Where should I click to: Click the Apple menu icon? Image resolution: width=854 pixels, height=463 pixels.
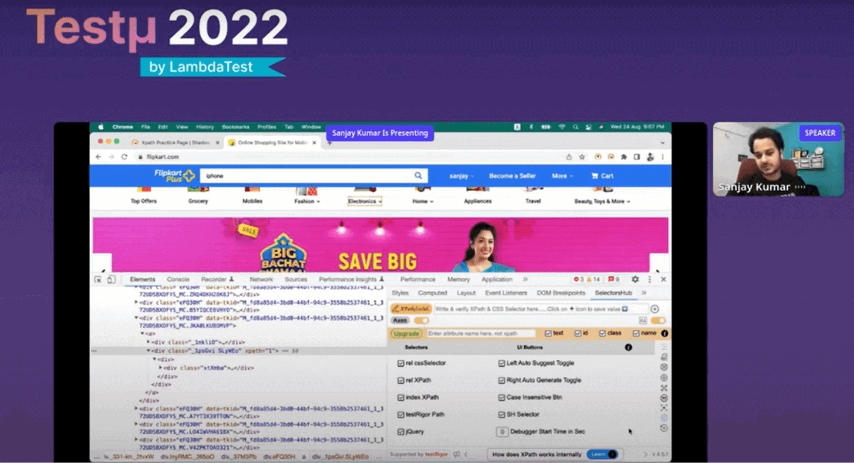tap(101, 127)
